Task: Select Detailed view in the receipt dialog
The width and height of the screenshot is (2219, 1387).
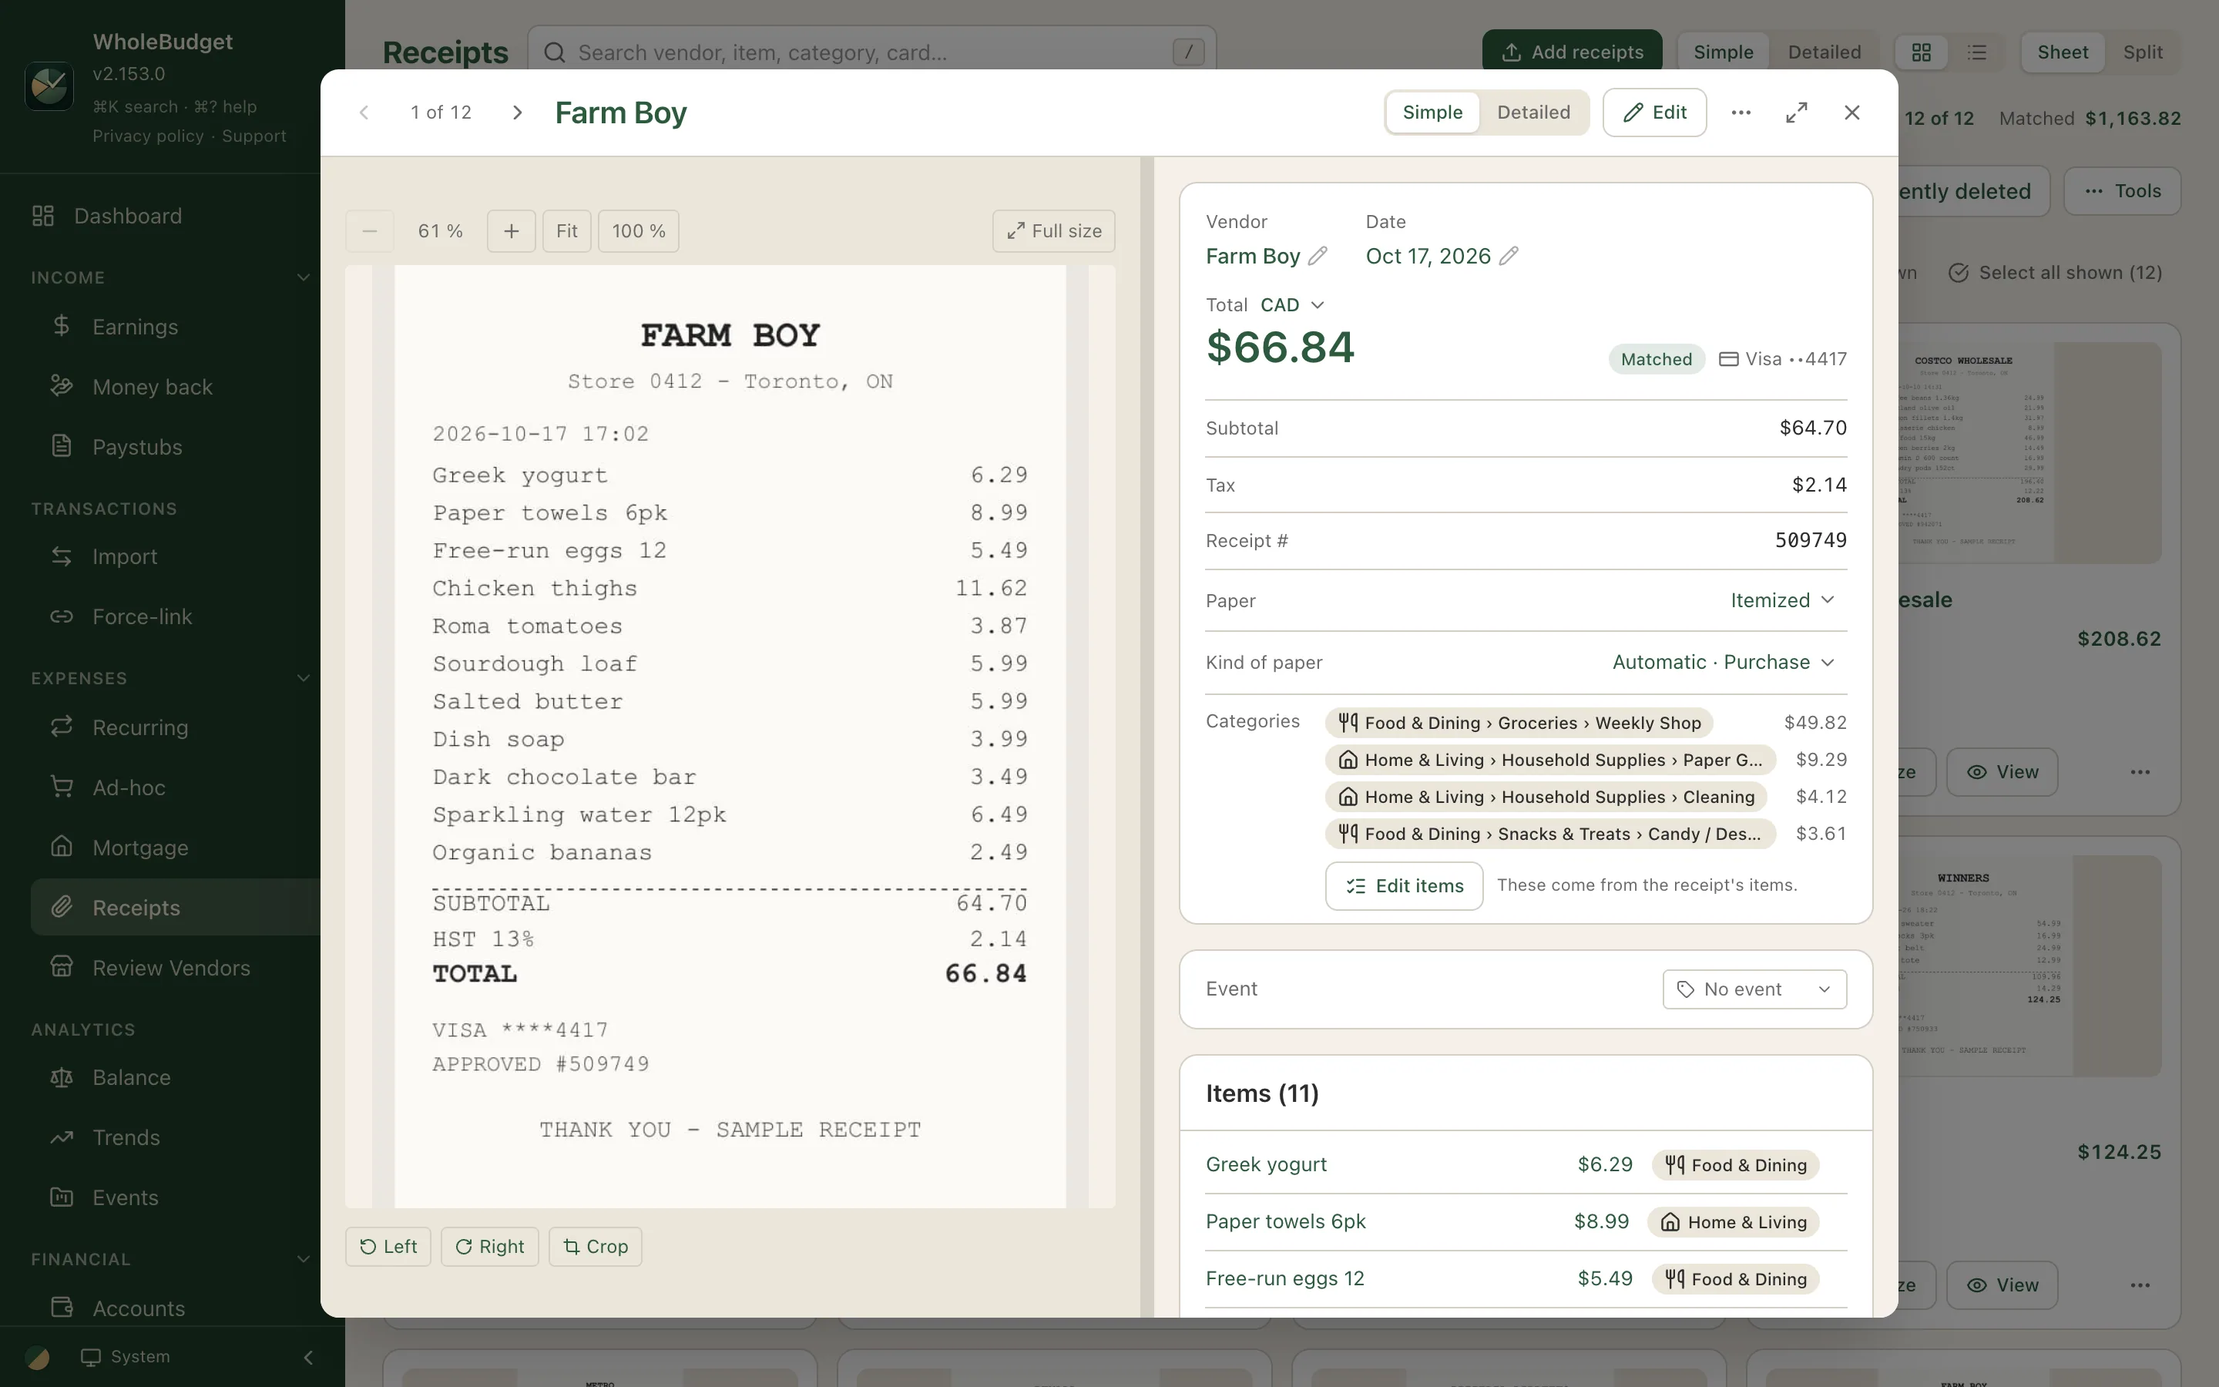Action: coord(1533,112)
